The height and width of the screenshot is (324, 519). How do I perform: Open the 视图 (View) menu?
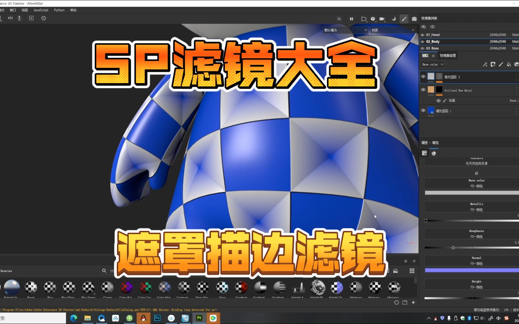coord(25,10)
